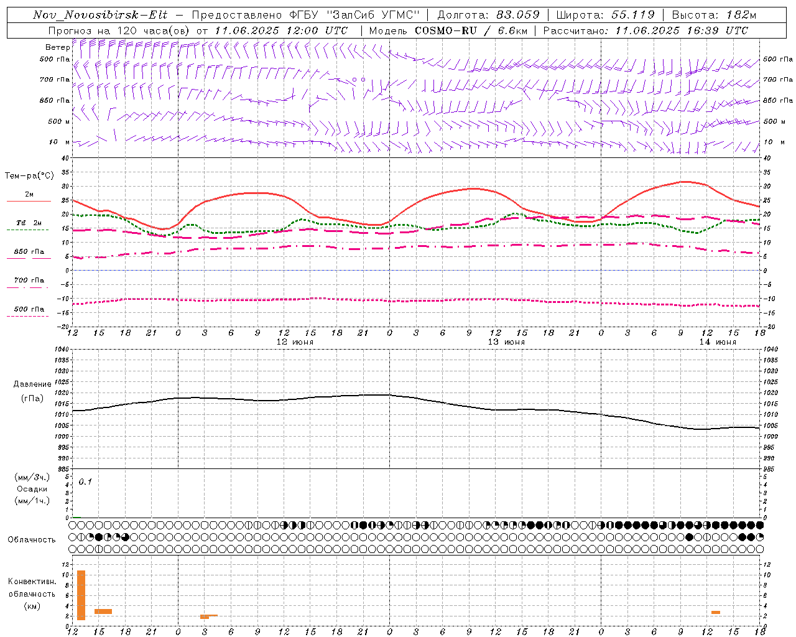796x637 pixels.
Task: Click the station name "Nov_Novosibirsk-Elt"
Action: click(100, 15)
